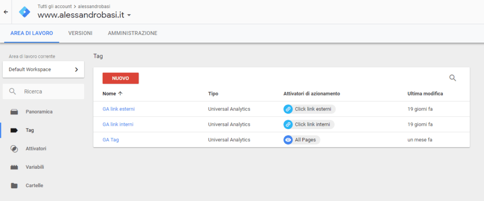The image size is (484, 201).
Task: Open the Attivatori circle icon
Action: [14, 149]
